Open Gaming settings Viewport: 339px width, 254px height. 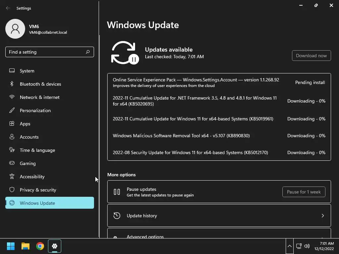click(50, 163)
